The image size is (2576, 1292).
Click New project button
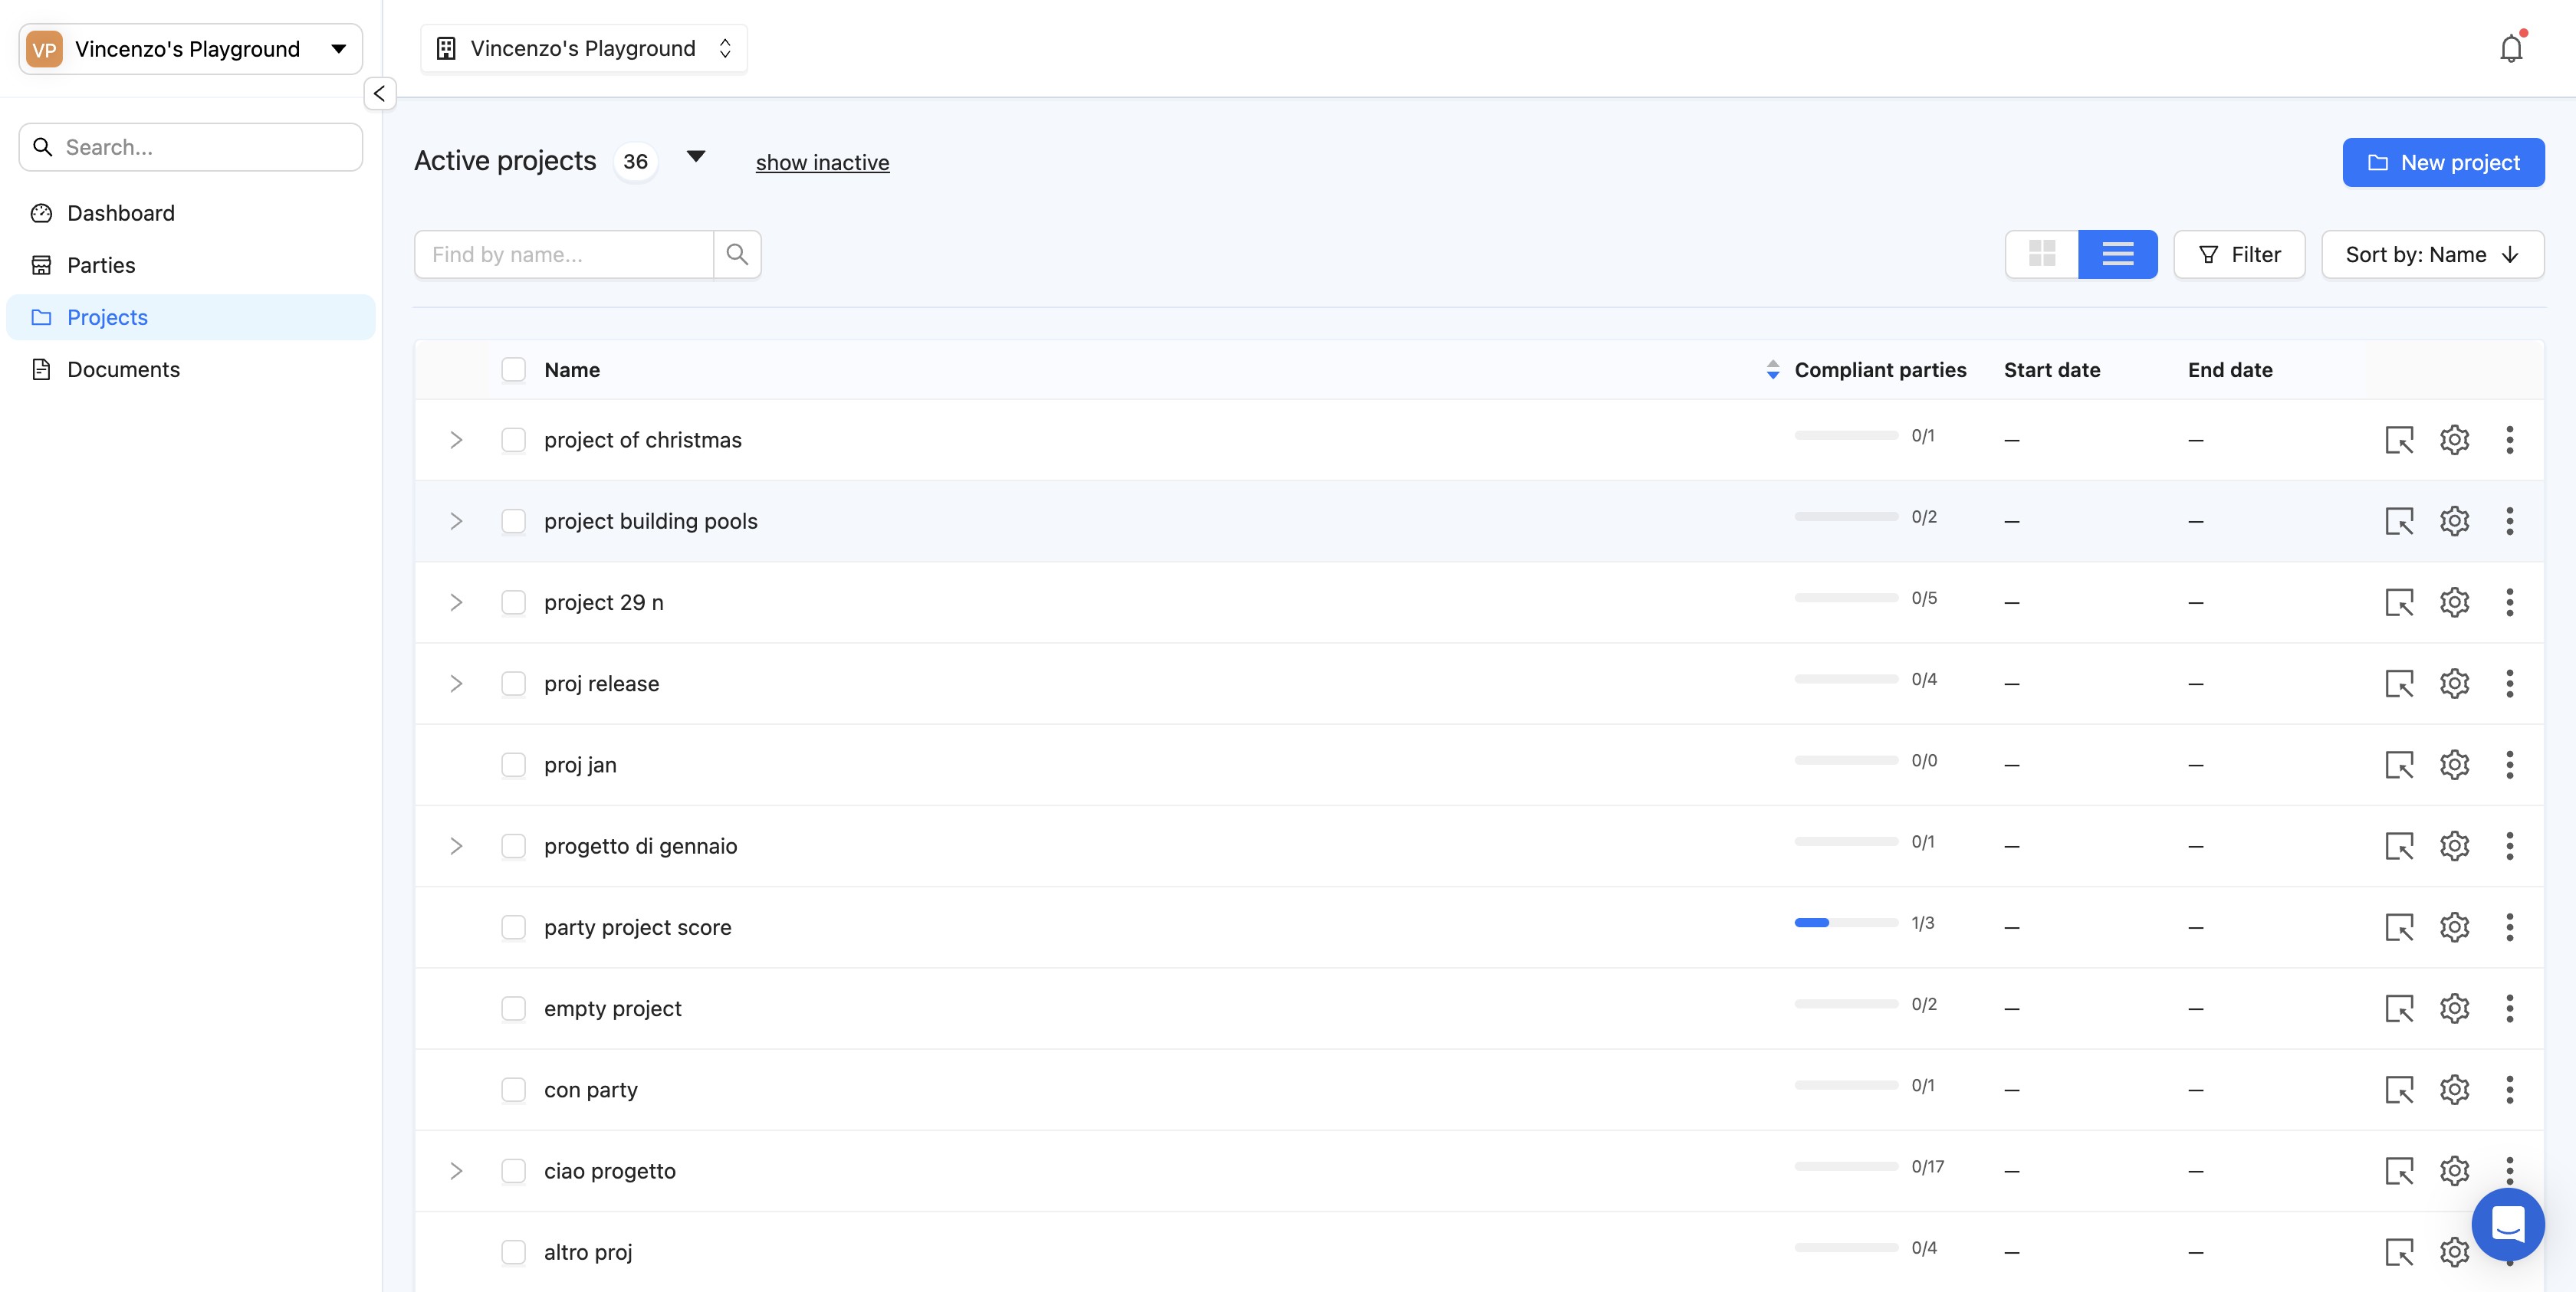[2442, 162]
